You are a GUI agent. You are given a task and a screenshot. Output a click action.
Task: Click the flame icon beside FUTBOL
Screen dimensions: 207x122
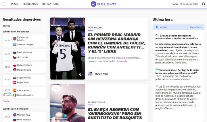tap(157, 27)
